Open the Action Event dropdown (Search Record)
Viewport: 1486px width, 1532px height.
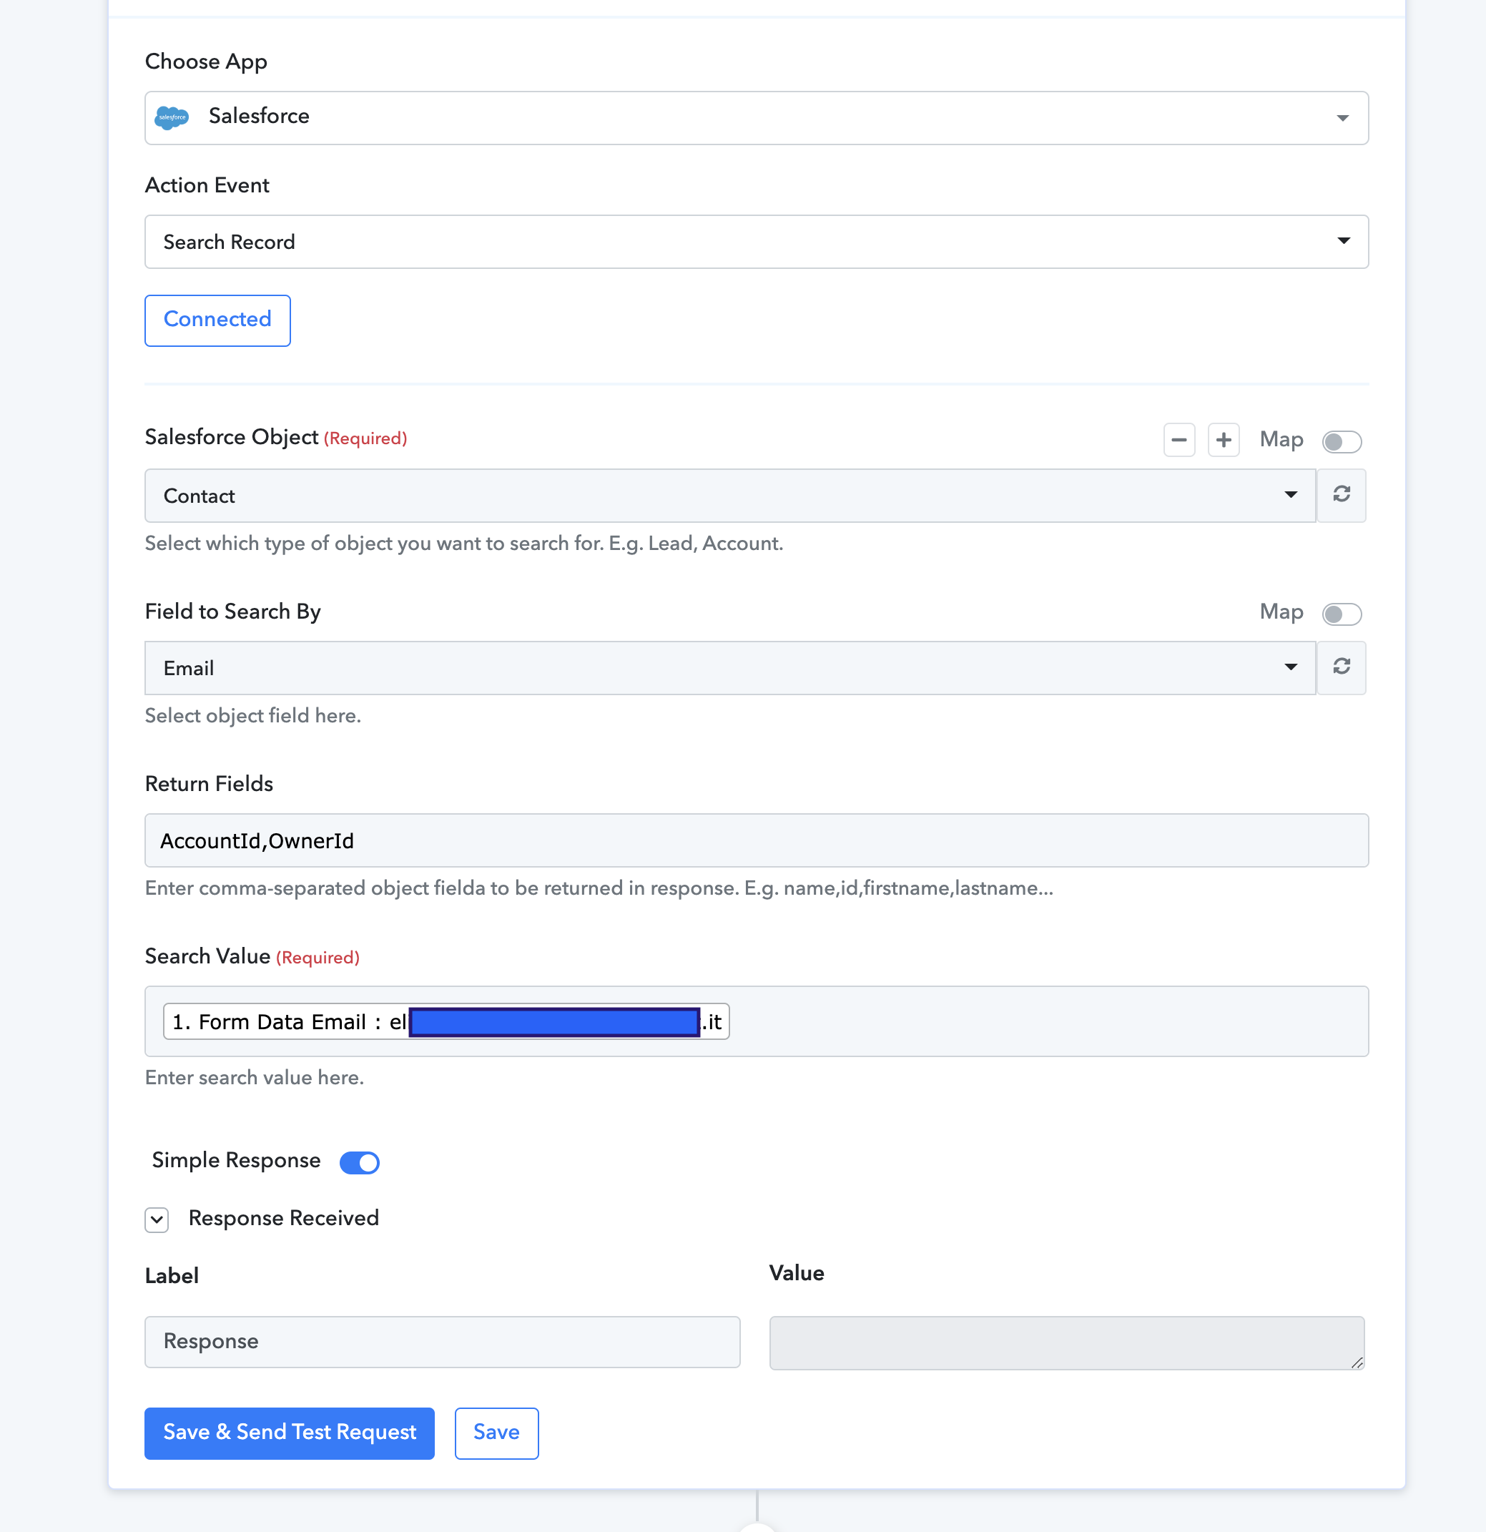pyautogui.click(x=756, y=242)
